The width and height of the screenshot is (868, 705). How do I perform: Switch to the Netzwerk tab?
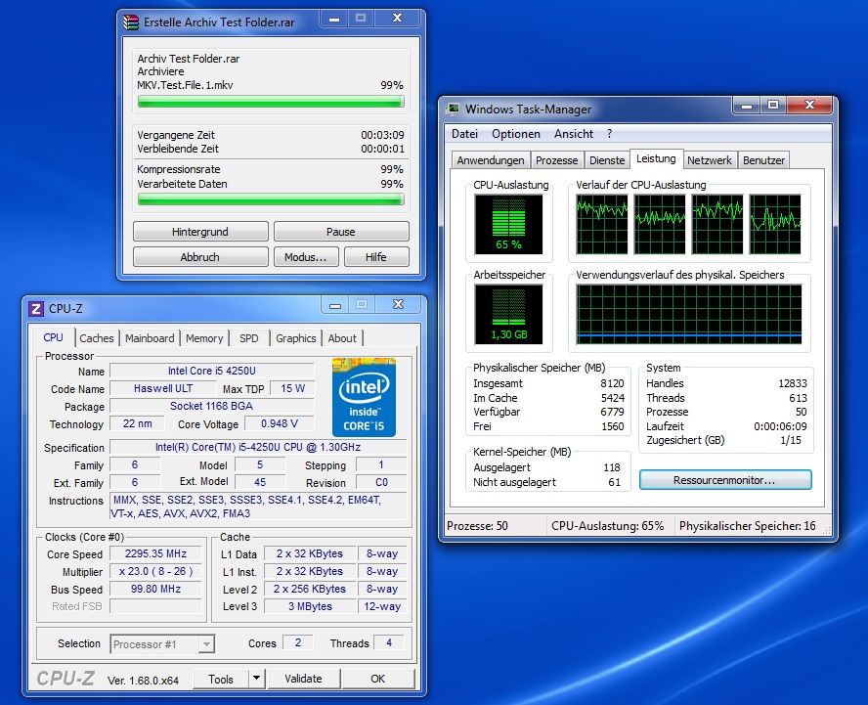709,160
